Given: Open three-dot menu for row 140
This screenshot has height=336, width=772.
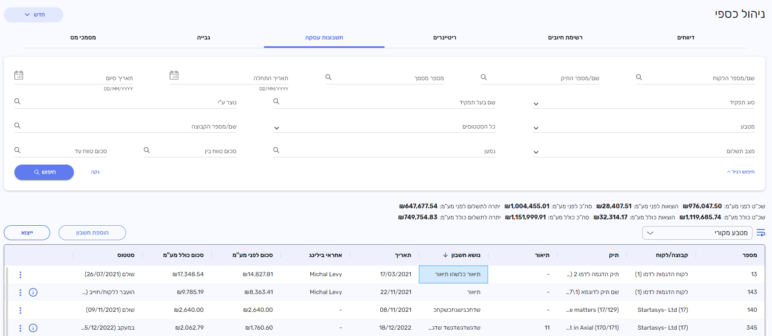Looking at the screenshot, I should pos(20,311).
